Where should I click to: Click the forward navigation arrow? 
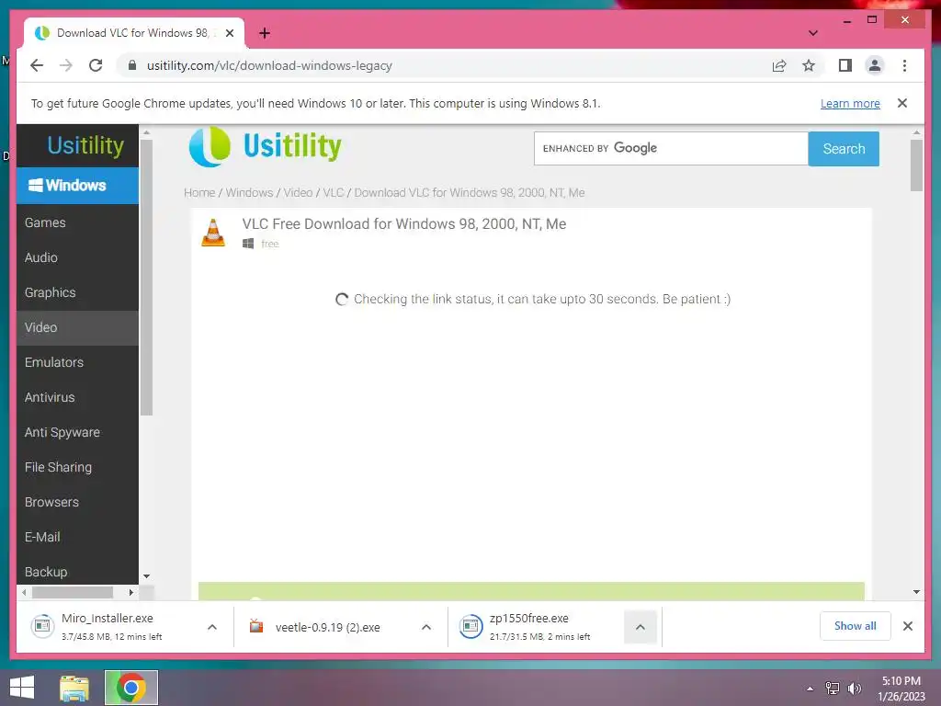[66, 65]
